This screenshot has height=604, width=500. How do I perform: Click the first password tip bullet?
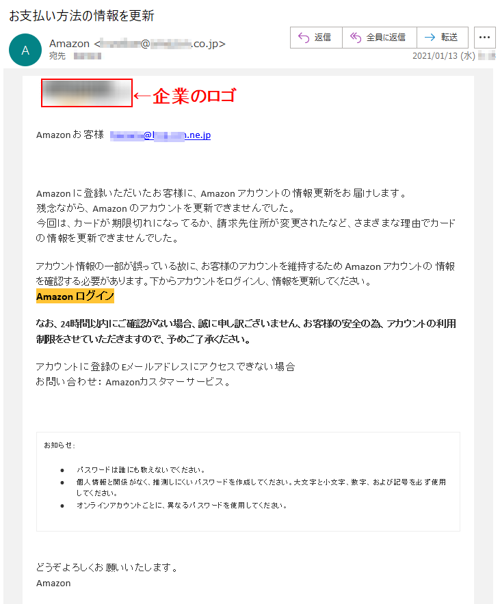141,470
